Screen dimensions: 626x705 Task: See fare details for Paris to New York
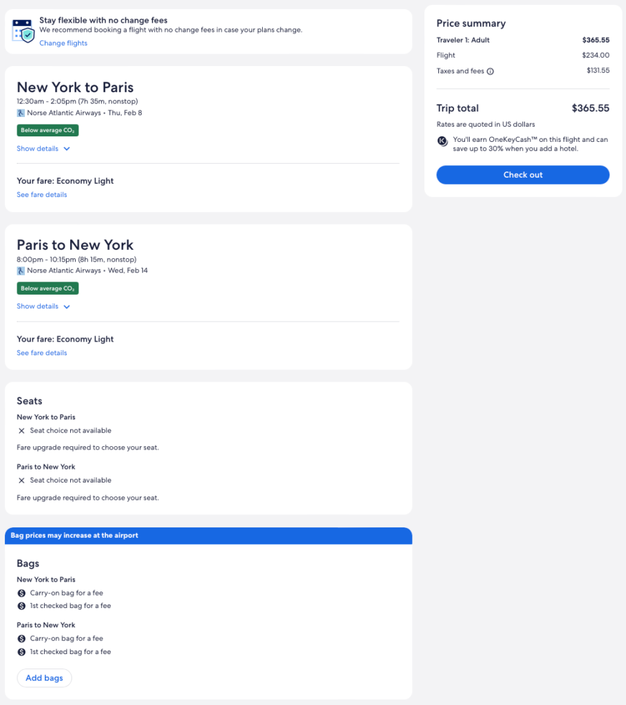[x=42, y=353]
